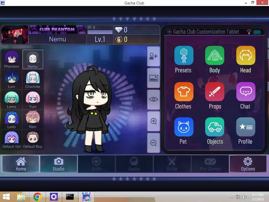Open the Chat bubble app
Screen dimensions: 269x202
click(x=246, y=92)
